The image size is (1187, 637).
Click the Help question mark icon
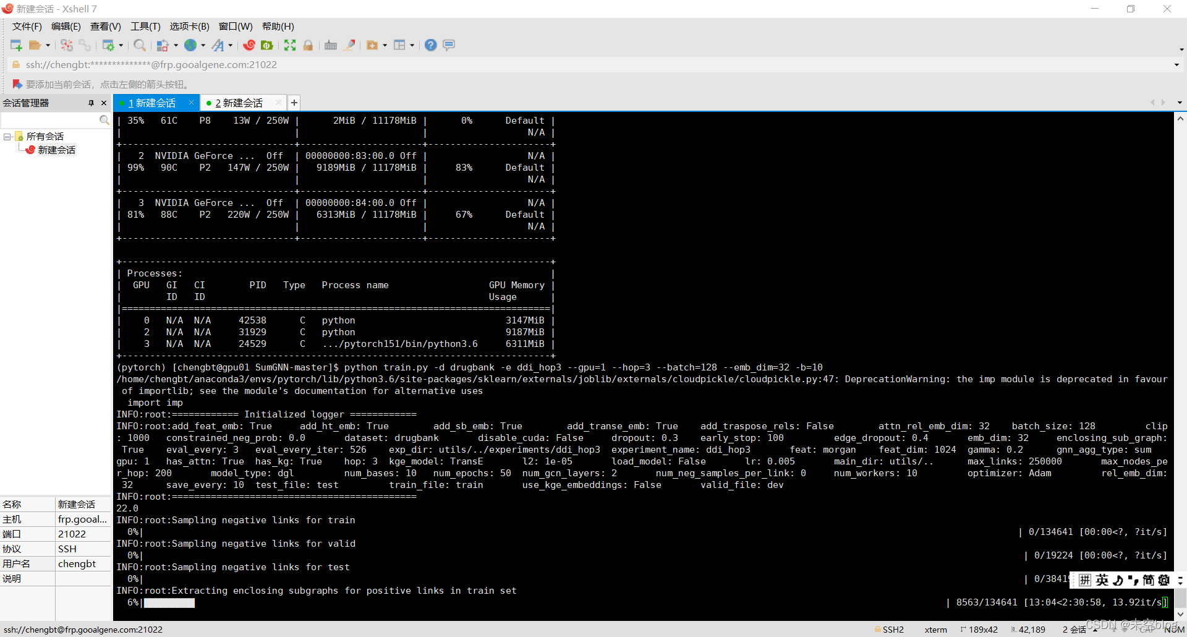431,45
